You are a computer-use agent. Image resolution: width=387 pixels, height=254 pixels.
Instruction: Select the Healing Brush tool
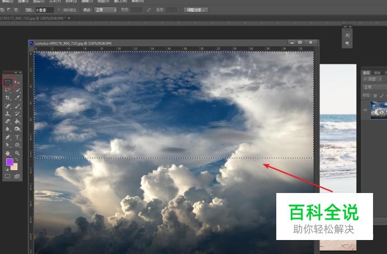click(x=8, y=106)
